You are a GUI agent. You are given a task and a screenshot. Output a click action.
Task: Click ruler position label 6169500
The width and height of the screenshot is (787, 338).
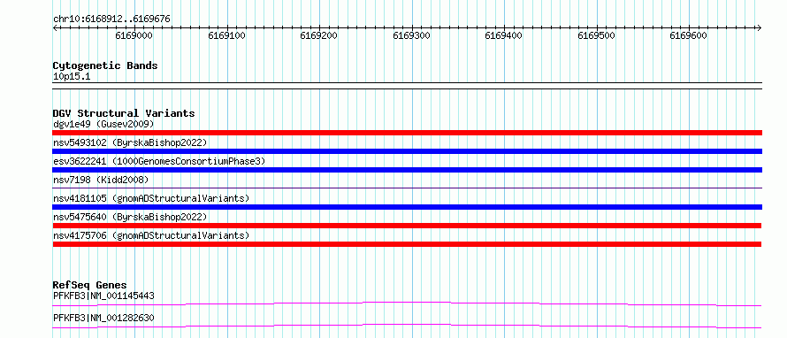(x=596, y=35)
